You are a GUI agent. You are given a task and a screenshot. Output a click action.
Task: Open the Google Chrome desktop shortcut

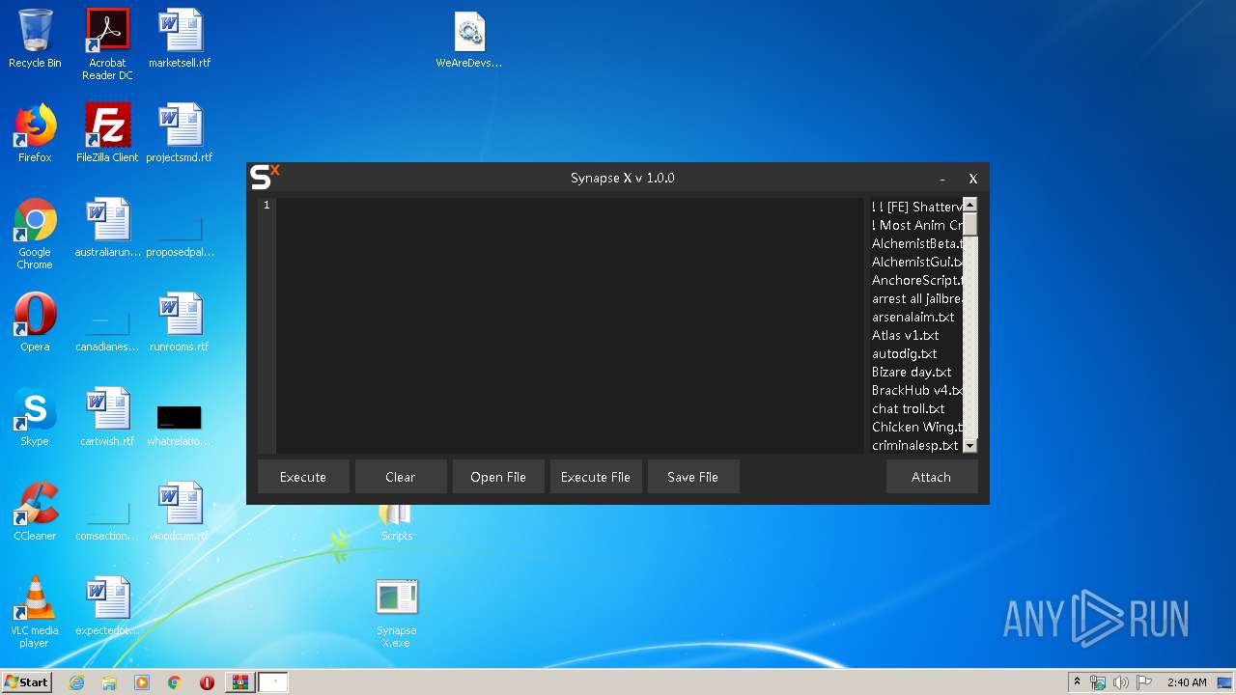tap(35, 235)
